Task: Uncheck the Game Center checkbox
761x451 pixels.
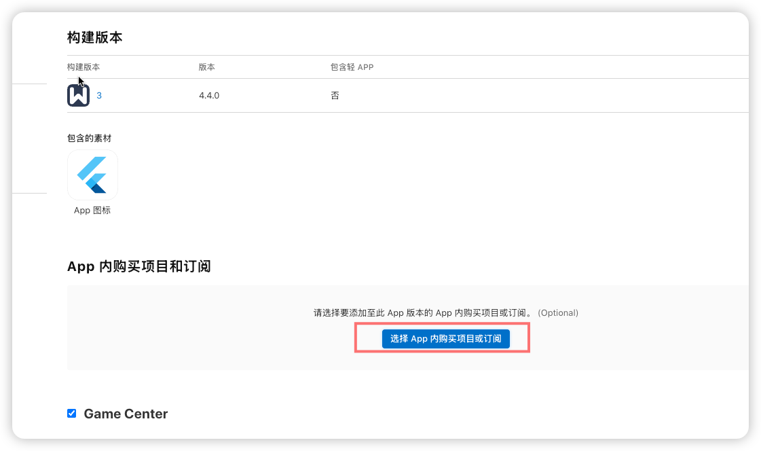Action: tap(72, 413)
